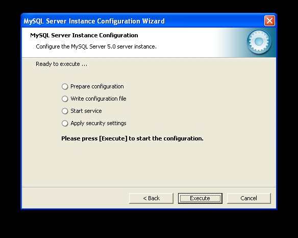Select the Start service step circle
Screen dimensions: 298x238
tap(65, 111)
